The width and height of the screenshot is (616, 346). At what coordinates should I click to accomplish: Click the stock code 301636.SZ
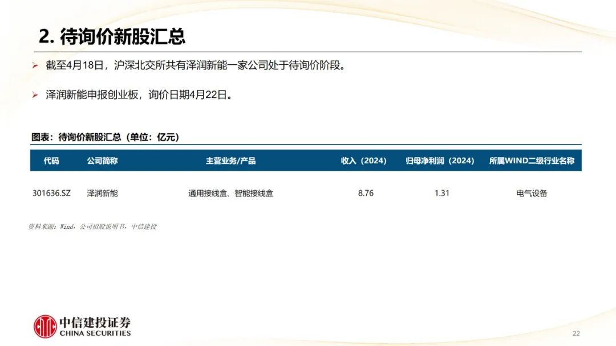point(52,193)
